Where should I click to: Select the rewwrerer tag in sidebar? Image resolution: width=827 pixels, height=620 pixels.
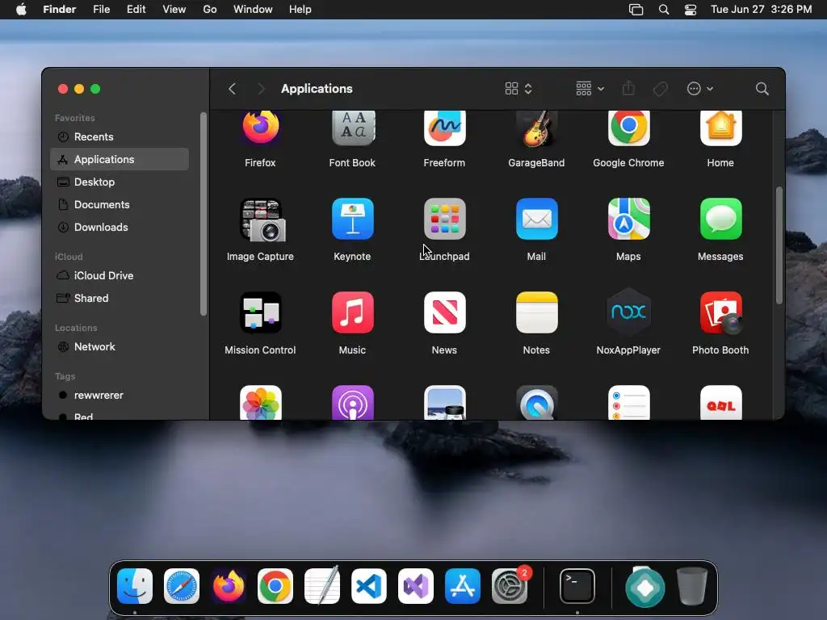point(120,396)
